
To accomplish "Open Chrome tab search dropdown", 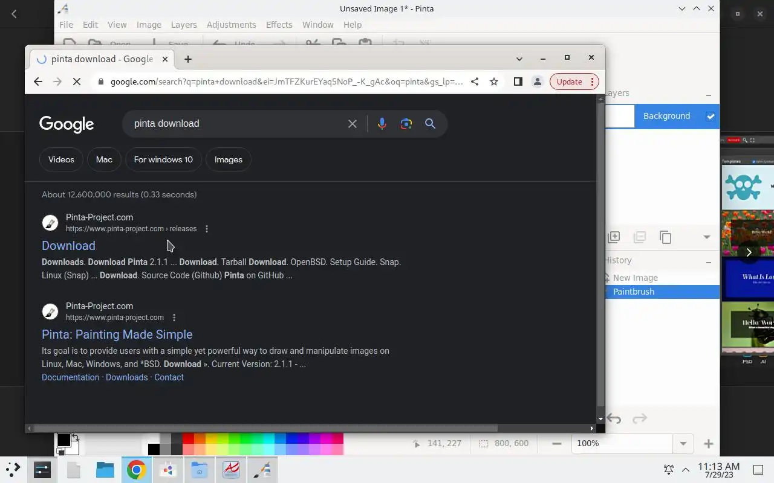I will click(x=519, y=59).
